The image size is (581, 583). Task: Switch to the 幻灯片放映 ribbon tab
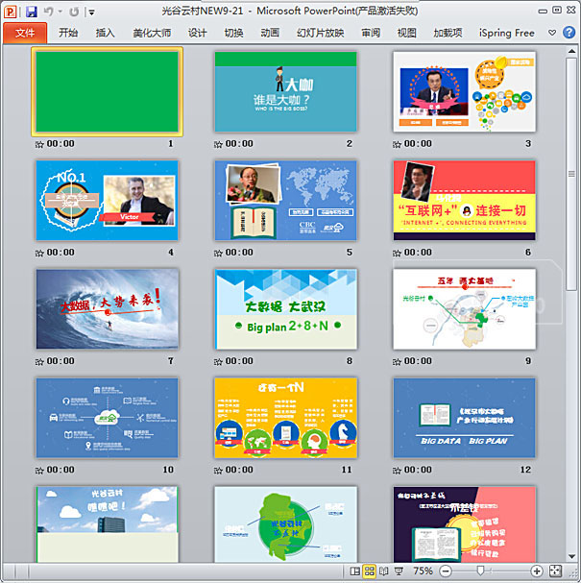coord(320,33)
